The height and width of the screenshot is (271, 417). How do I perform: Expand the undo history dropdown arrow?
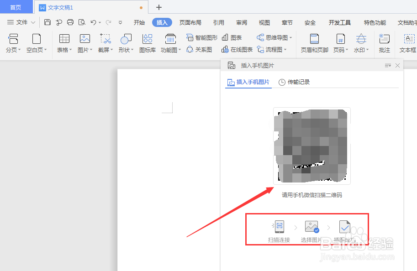tap(100, 23)
